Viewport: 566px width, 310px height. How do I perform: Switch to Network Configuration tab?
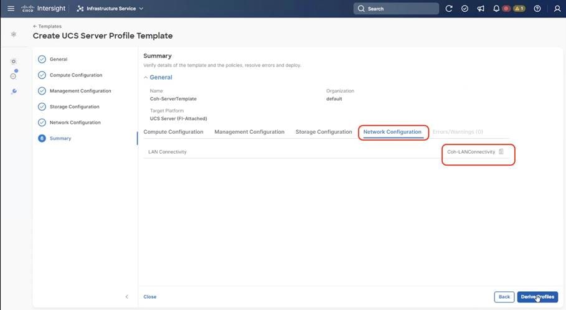392,132
